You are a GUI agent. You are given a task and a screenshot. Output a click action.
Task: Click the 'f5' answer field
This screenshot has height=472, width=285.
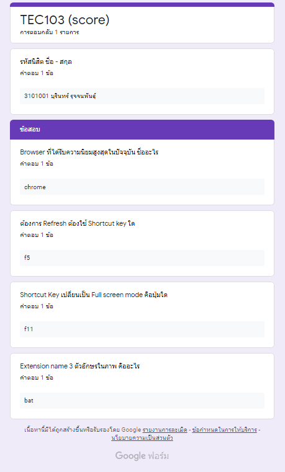tap(142, 258)
